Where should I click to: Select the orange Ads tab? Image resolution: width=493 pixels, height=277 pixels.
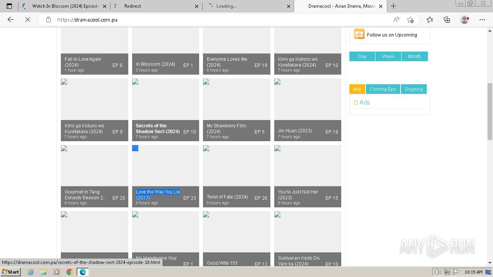tap(357, 89)
